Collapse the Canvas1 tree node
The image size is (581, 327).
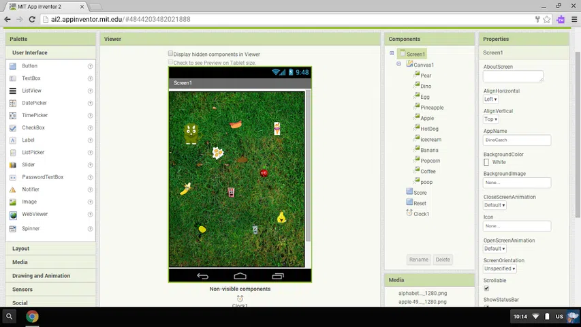tap(399, 64)
